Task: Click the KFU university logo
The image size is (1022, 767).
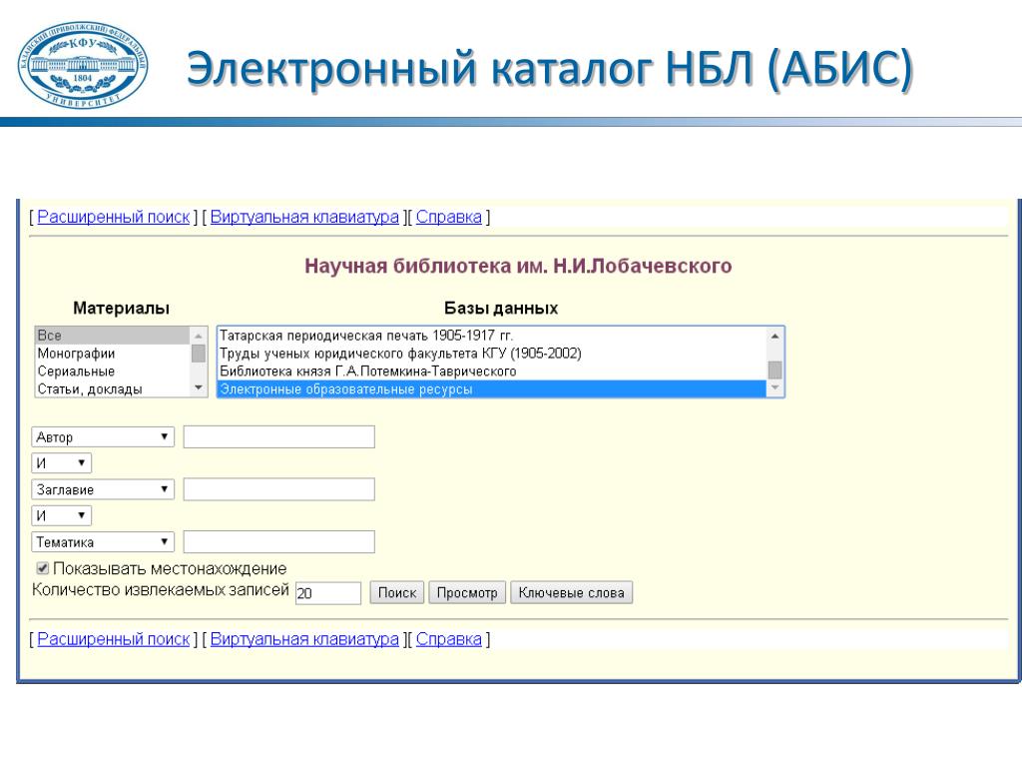Action: tap(83, 65)
